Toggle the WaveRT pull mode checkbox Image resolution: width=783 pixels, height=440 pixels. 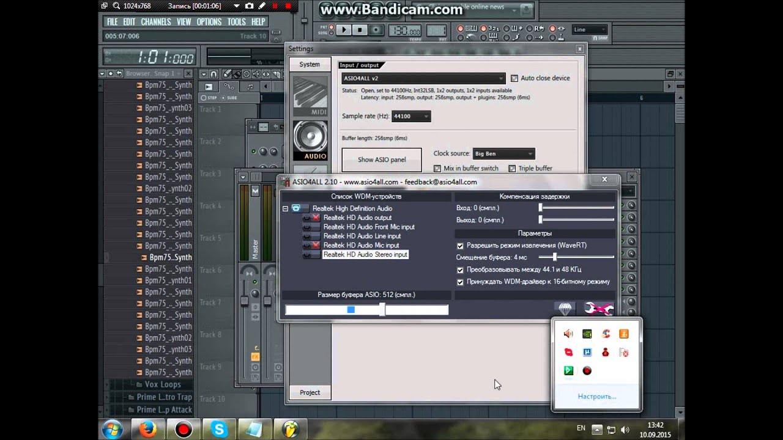(460, 246)
